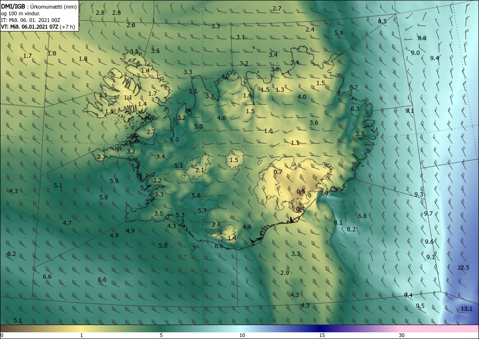Click the '15' tick label on the color scale
The height and width of the screenshot is (339, 479).
click(x=322, y=335)
